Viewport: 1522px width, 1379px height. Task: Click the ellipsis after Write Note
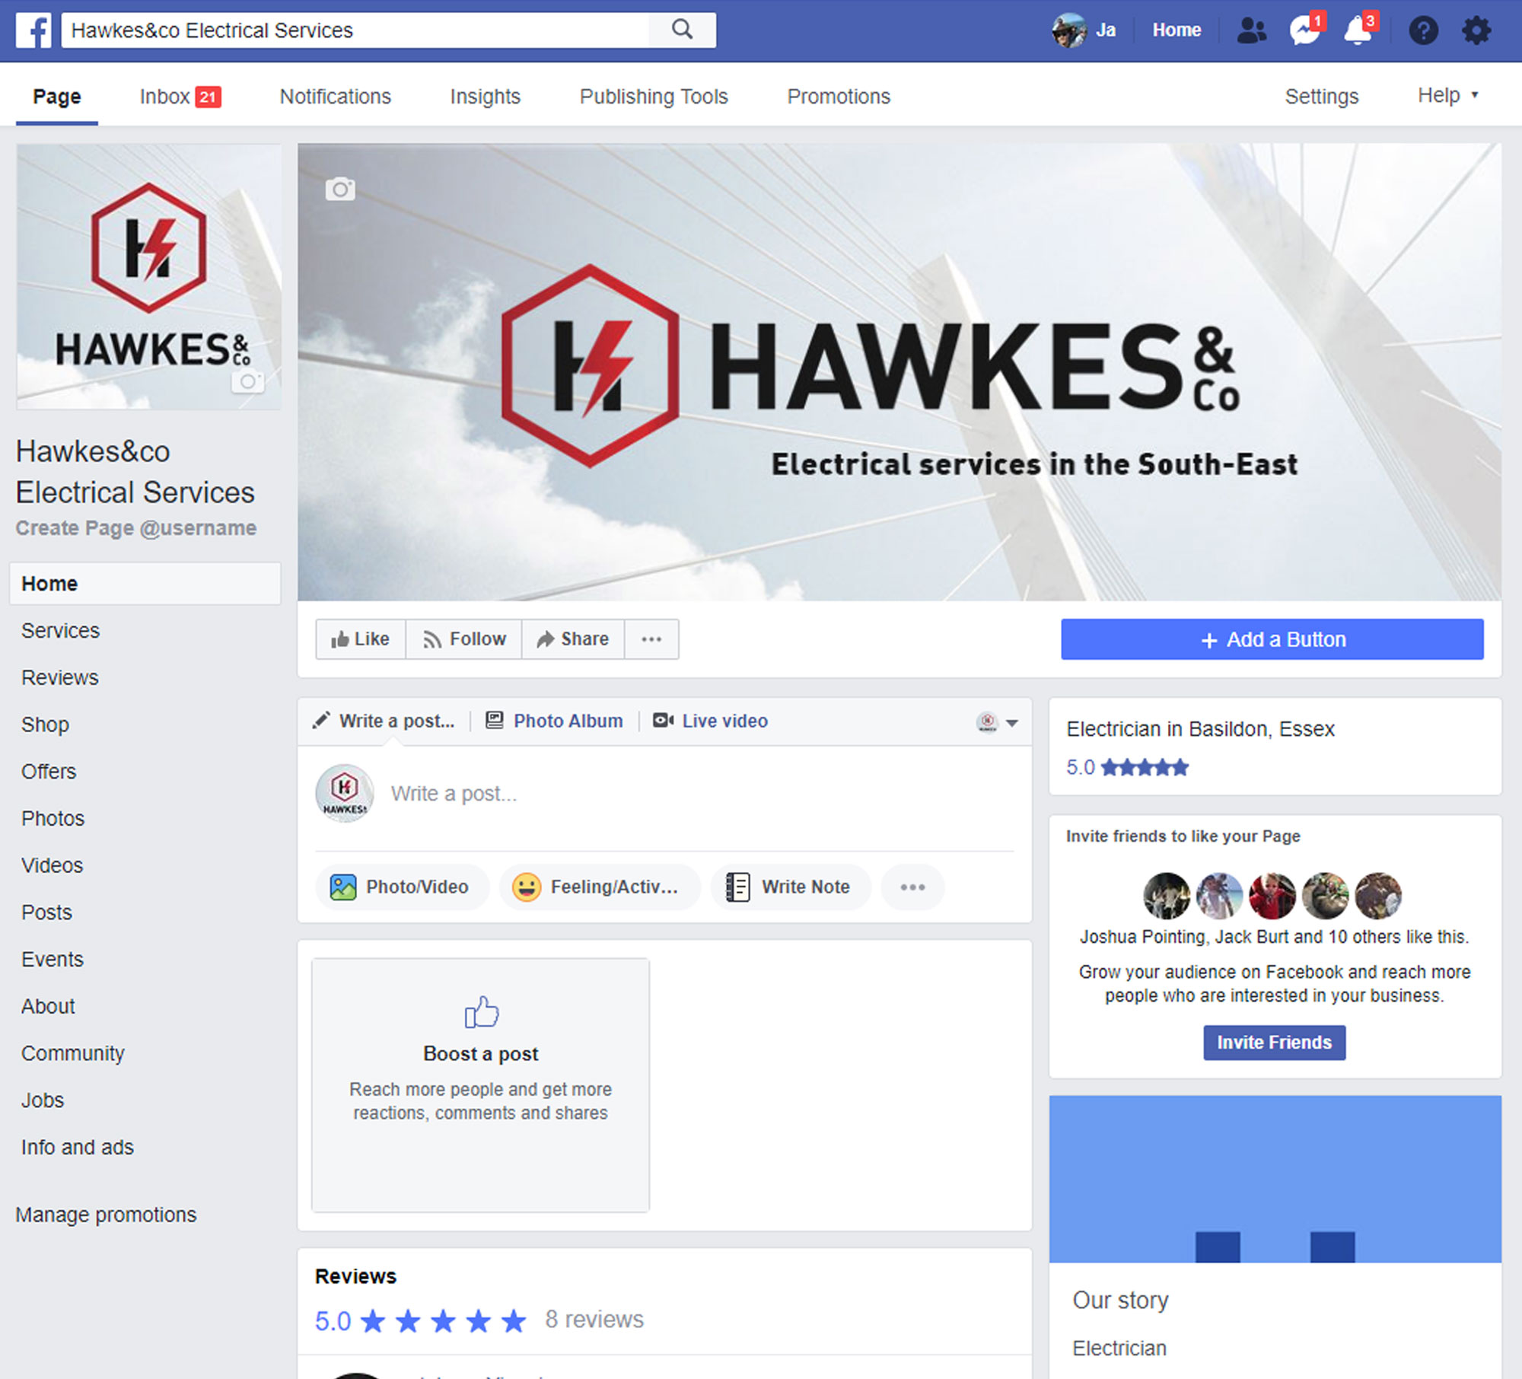pyautogui.click(x=912, y=887)
